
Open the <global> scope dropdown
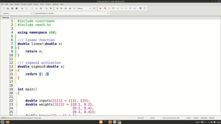pyautogui.click(x=18, y=13)
